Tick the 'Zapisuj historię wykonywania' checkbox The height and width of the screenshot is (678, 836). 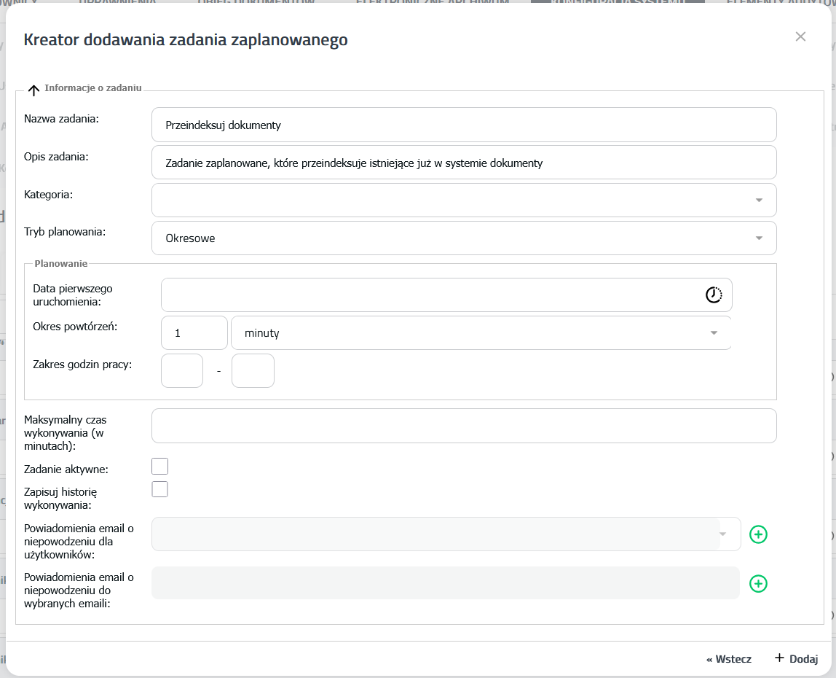[159, 489]
